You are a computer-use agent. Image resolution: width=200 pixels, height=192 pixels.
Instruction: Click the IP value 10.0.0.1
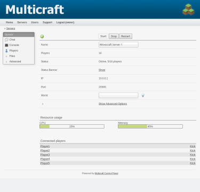tap(103, 78)
